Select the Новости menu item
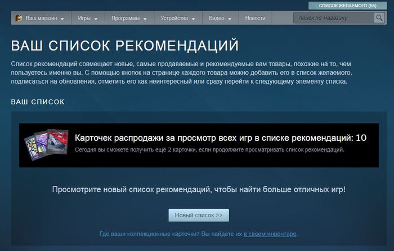Screen dimensions: 394x251 tap(255, 19)
